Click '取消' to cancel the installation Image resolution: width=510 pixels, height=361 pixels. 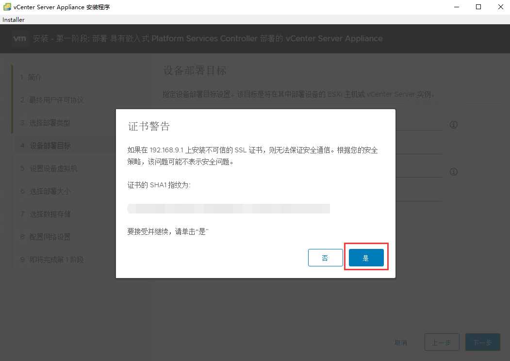pos(401,342)
